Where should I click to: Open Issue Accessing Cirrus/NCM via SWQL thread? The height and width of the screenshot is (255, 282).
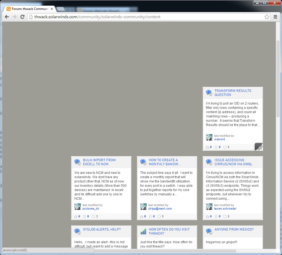(233, 162)
